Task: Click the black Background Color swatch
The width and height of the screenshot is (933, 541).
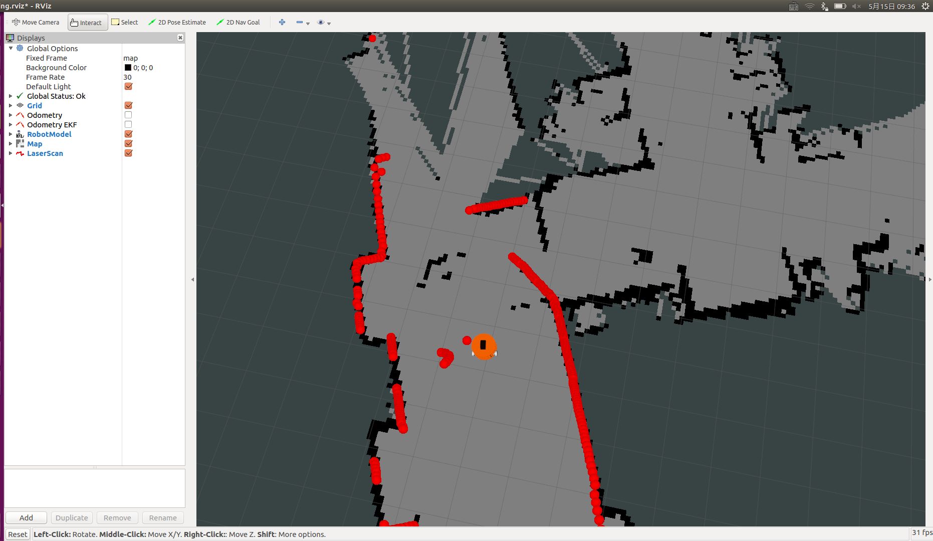Action: (x=128, y=67)
